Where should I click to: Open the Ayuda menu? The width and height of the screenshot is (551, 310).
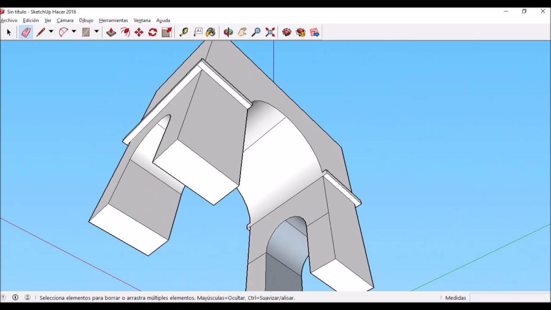pos(163,20)
